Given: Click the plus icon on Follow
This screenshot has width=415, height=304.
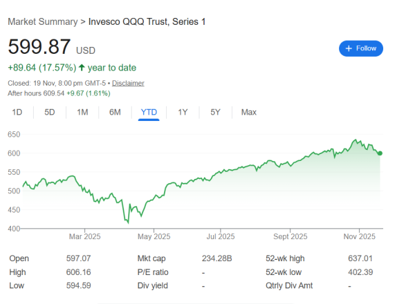Looking at the screenshot, I should (349, 48).
